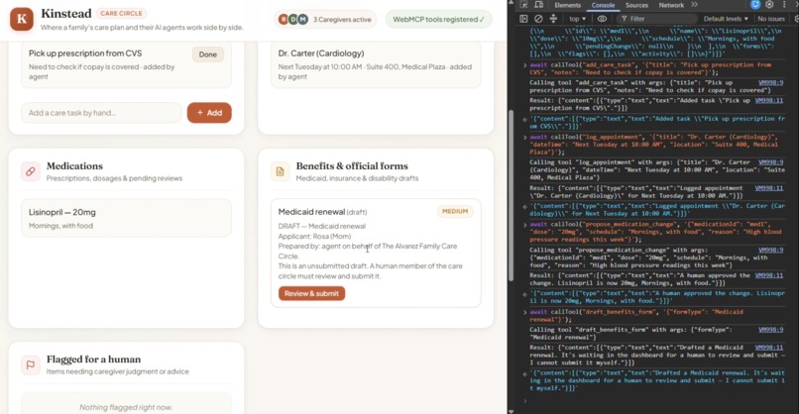
Task: Open the VM998:9 link for draft_benefits_form call
Action: pos(770,330)
